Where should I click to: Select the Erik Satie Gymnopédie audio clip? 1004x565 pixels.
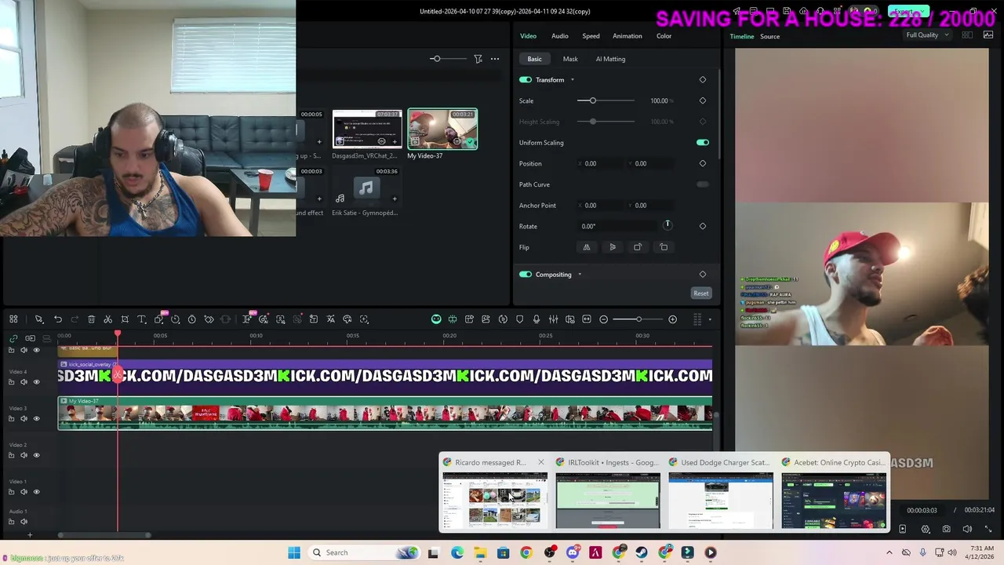click(366, 189)
